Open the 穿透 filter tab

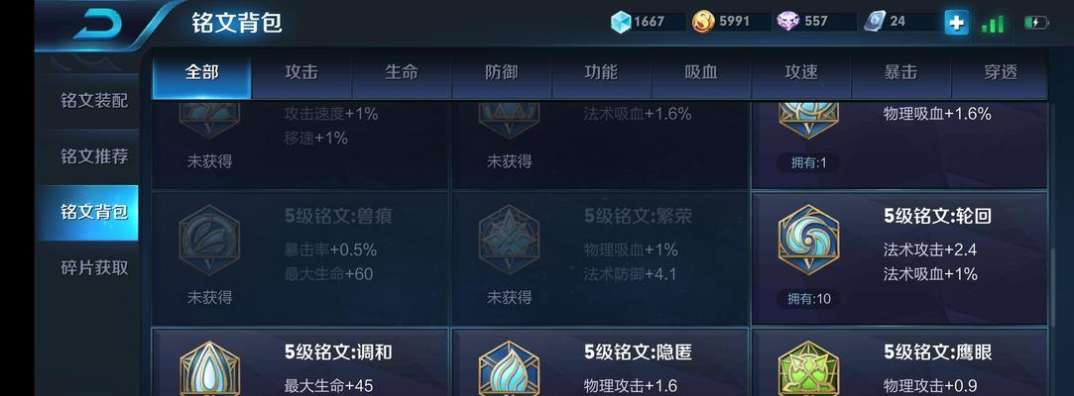click(x=1000, y=72)
